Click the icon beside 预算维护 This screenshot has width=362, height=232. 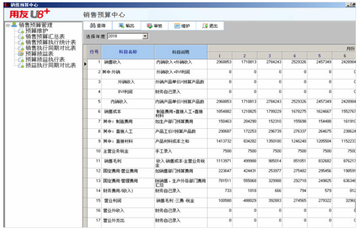(21, 31)
